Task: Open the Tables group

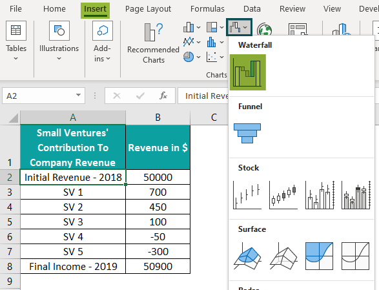Action: (16, 41)
